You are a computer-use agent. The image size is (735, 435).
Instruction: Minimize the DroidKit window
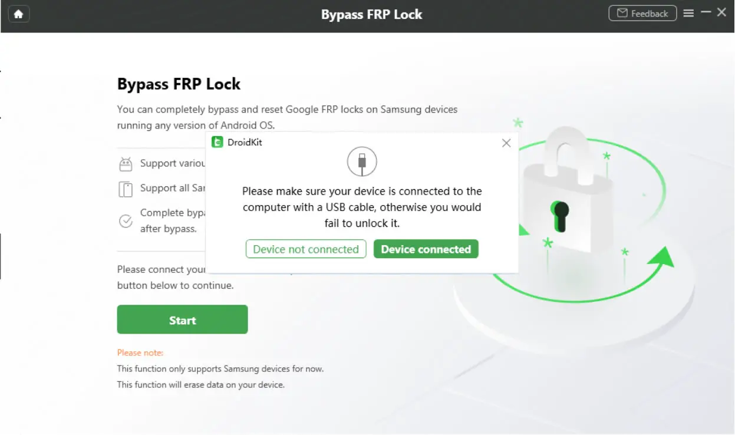(706, 12)
